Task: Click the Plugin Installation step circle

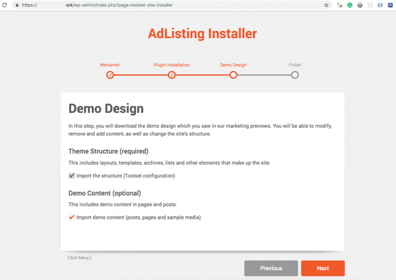Action: pyautogui.click(x=172, y=75)
